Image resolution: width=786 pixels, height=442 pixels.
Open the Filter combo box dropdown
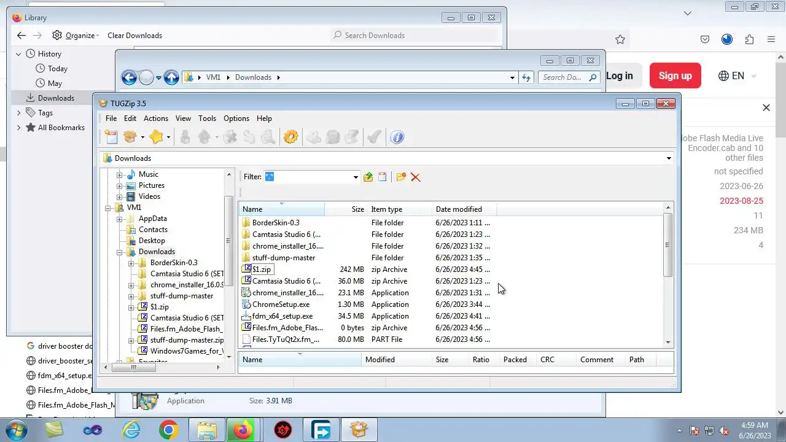(355, 177)
